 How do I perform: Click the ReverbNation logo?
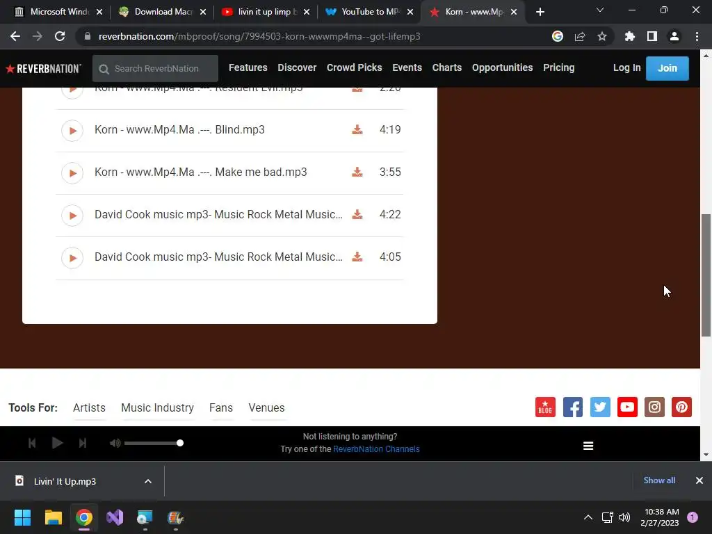tap(44, 69)
